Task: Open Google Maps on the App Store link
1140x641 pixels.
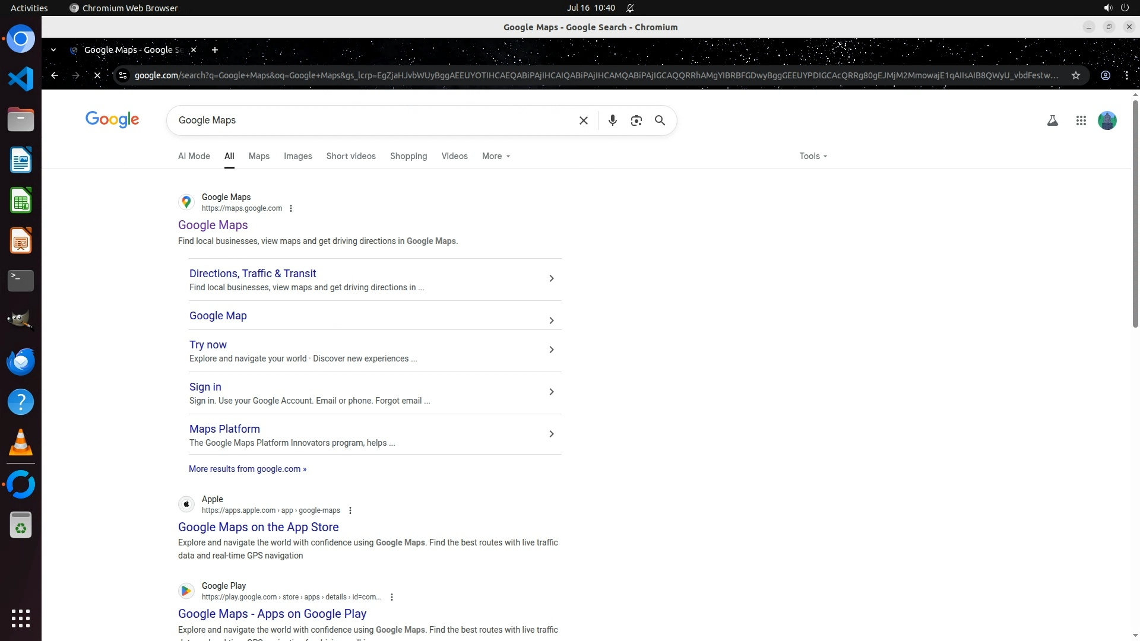Action: pos(258,527)
